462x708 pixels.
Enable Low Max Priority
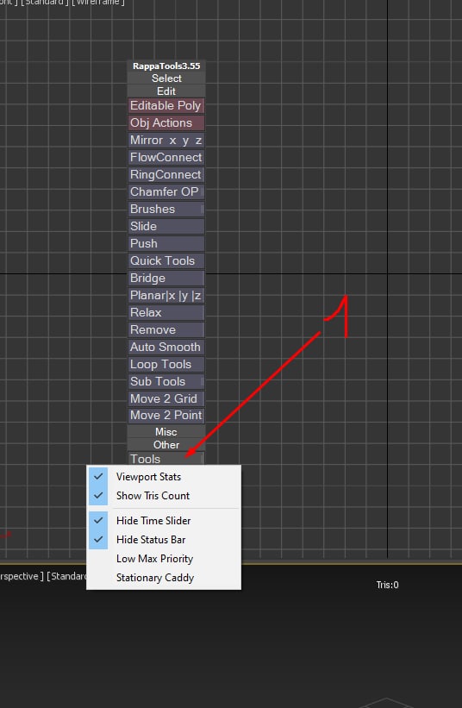163,559
